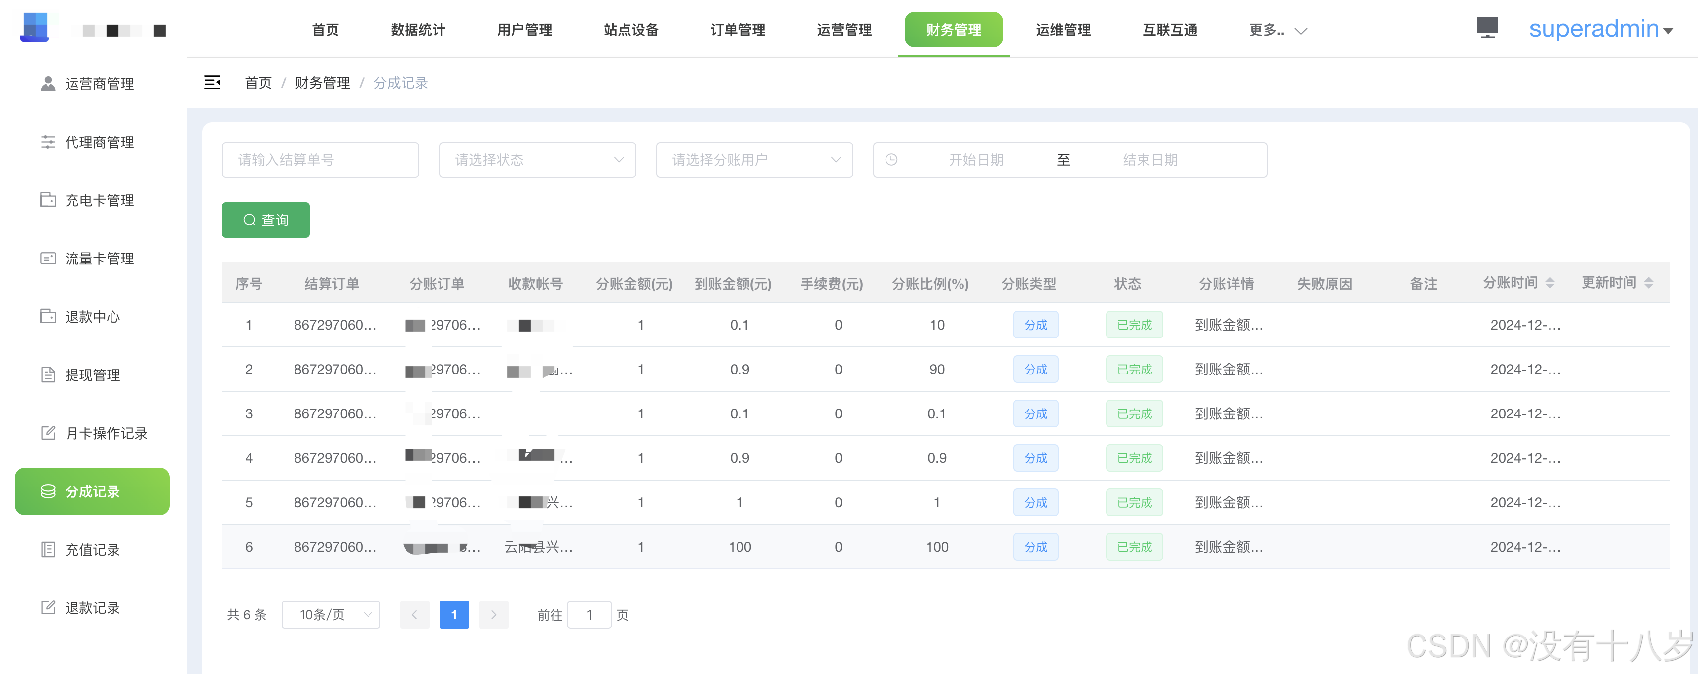Switch to 订单管理 top menu

[x=738, y=30]
